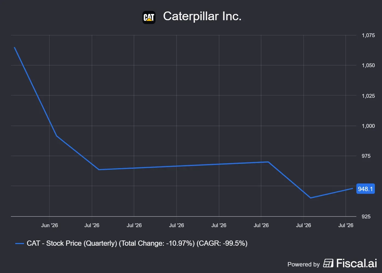Click the first Jul '26 axis label
The height and width of the screenshot is (273, 382).
(x=92, y=225)
